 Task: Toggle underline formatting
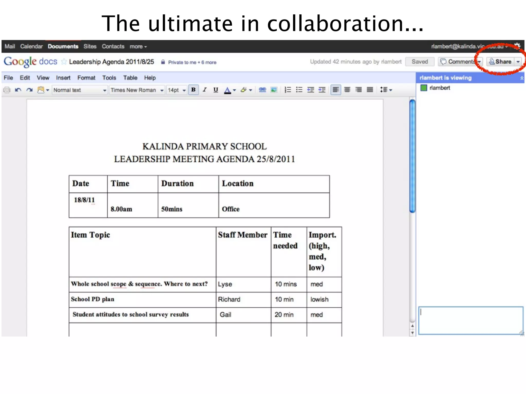pyautogui.click(x=216, y=90)
